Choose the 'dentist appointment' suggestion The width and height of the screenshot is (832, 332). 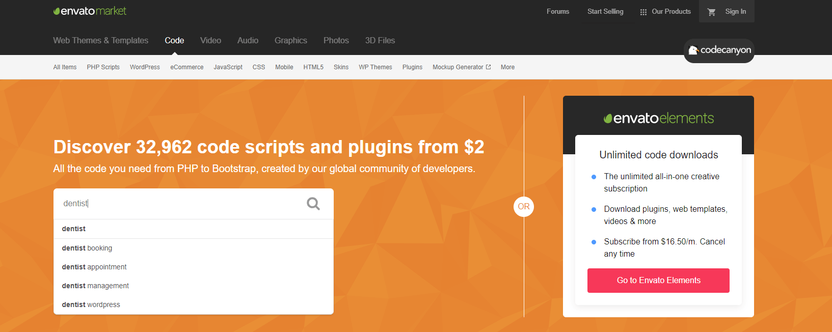194,267
